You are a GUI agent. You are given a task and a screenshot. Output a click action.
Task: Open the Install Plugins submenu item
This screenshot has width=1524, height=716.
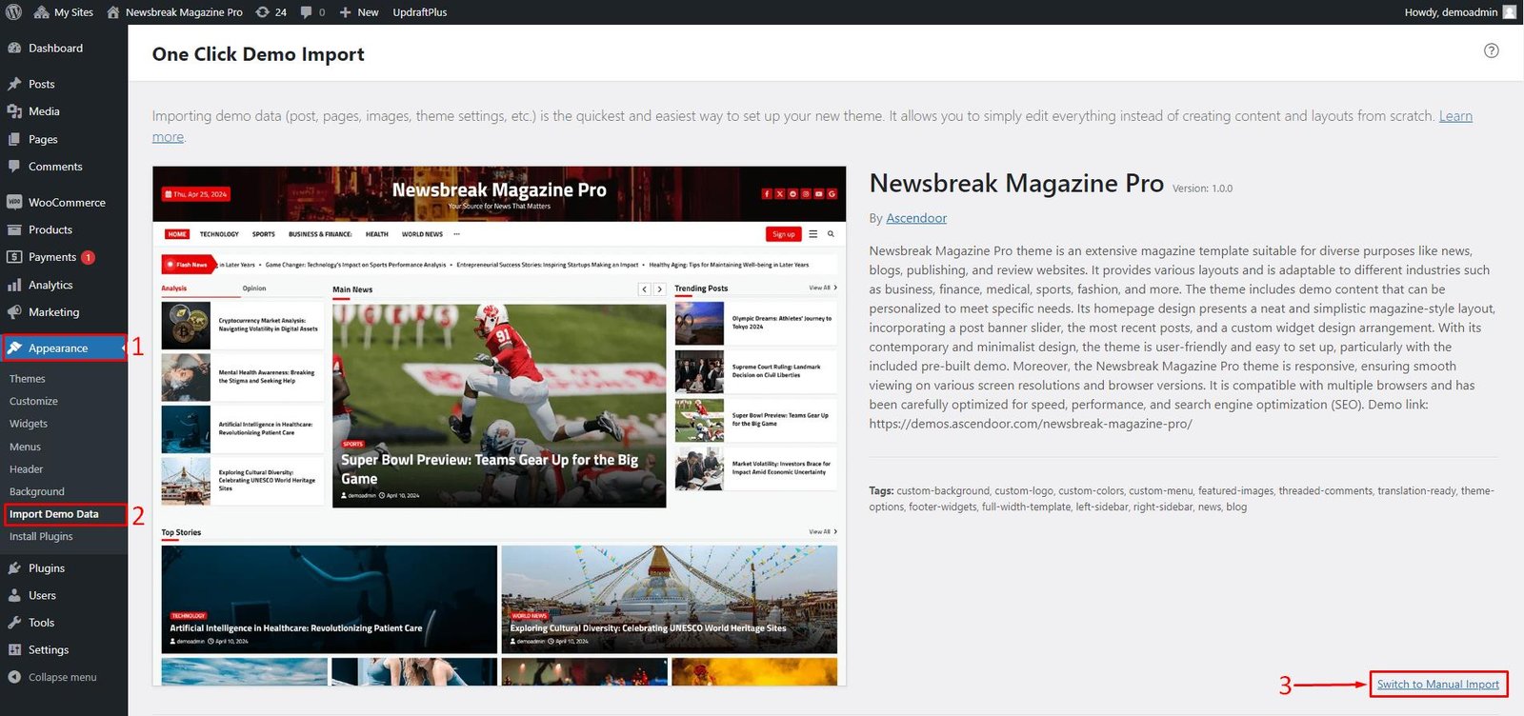tap(41, 537)
